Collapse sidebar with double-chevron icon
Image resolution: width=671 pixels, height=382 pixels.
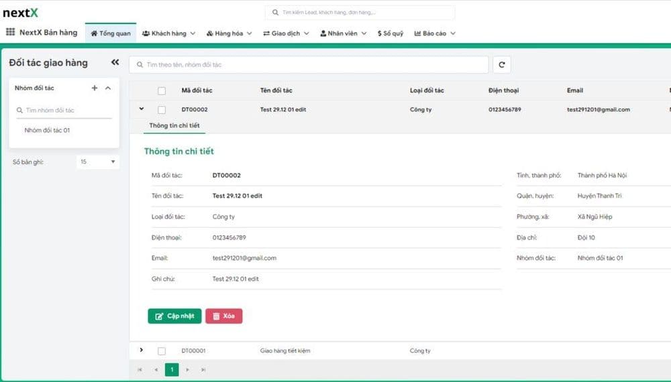[115, 62]
